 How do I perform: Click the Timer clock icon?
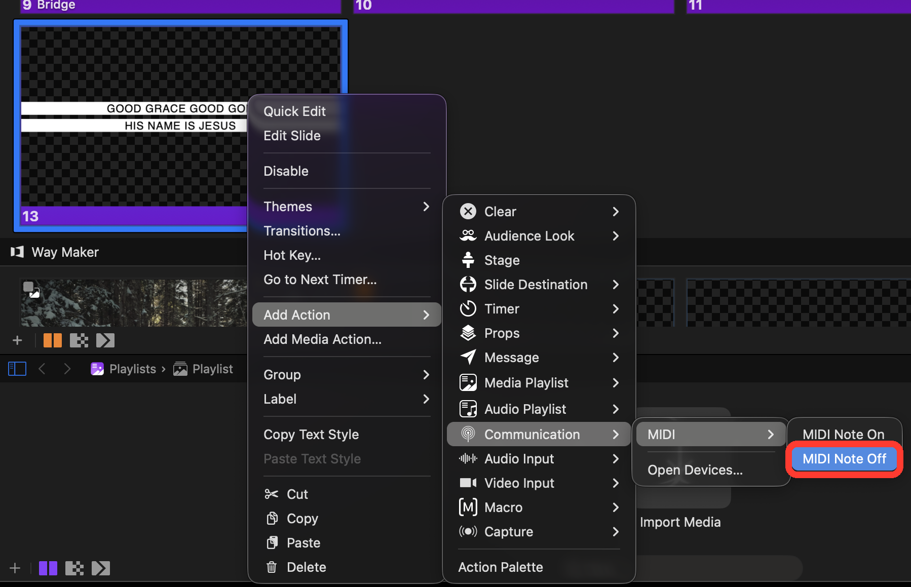[x=468, y=309]
